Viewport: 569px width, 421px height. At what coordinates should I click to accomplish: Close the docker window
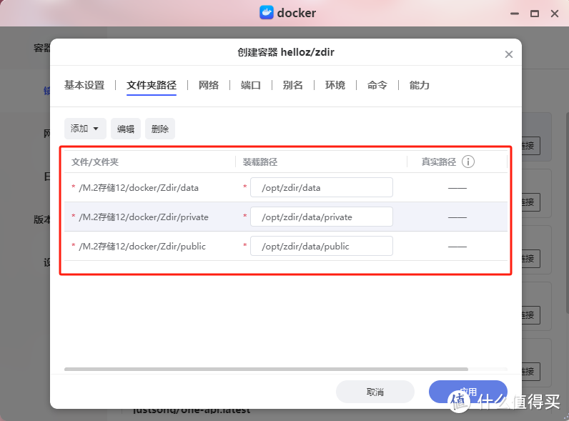click(555, 14)
